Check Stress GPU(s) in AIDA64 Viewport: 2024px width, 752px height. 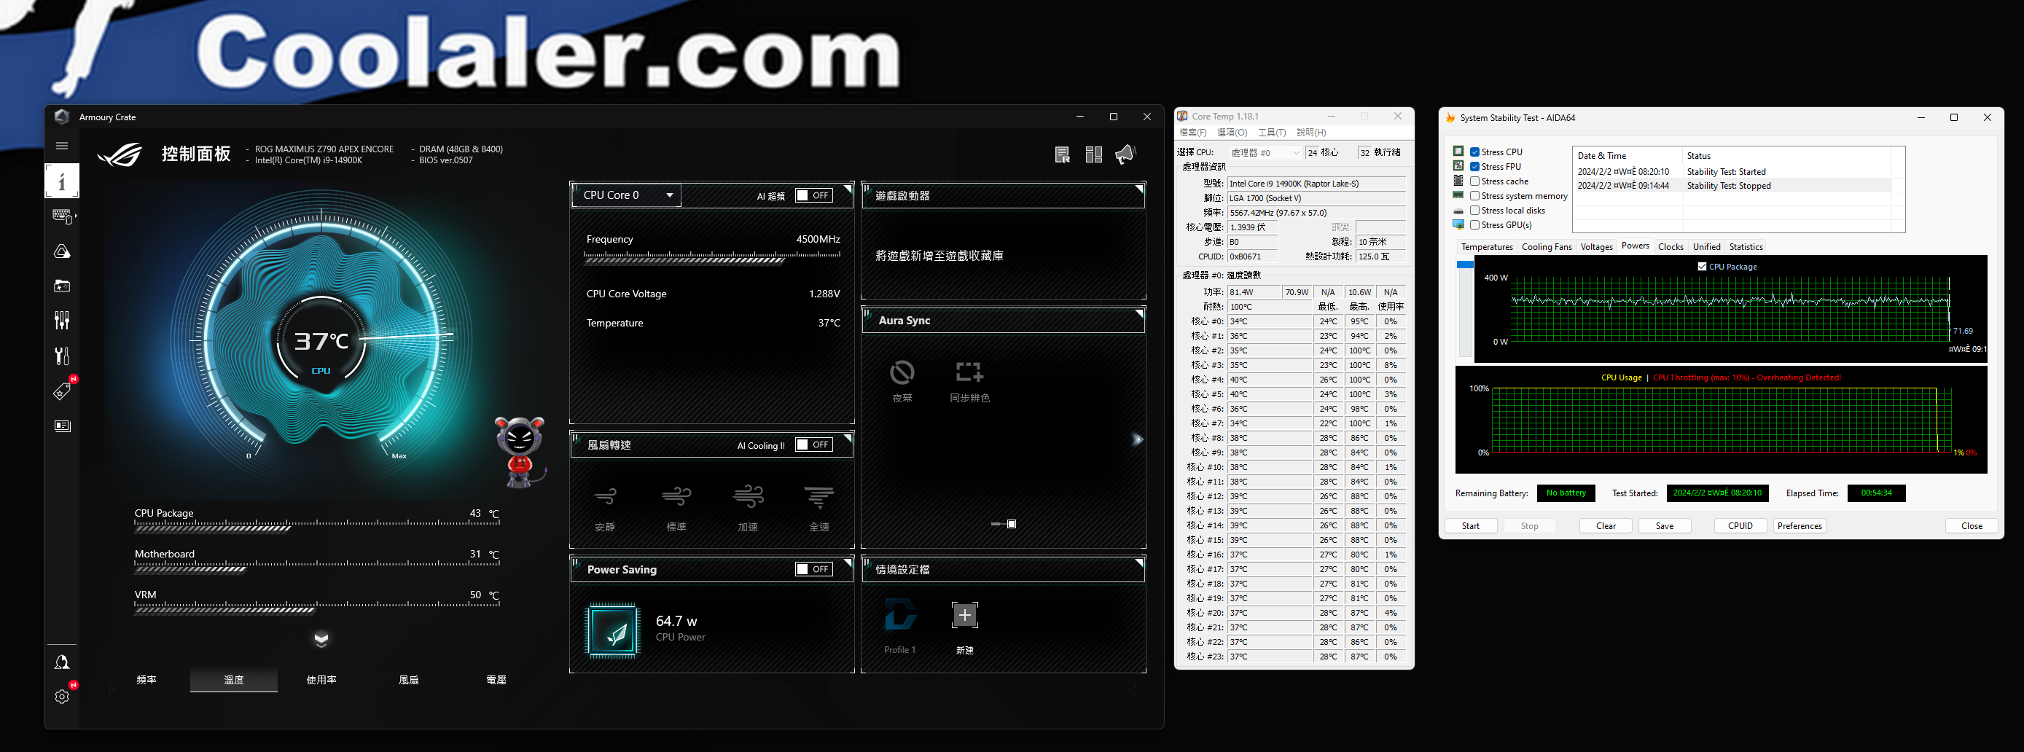[x=1474, y=224]
